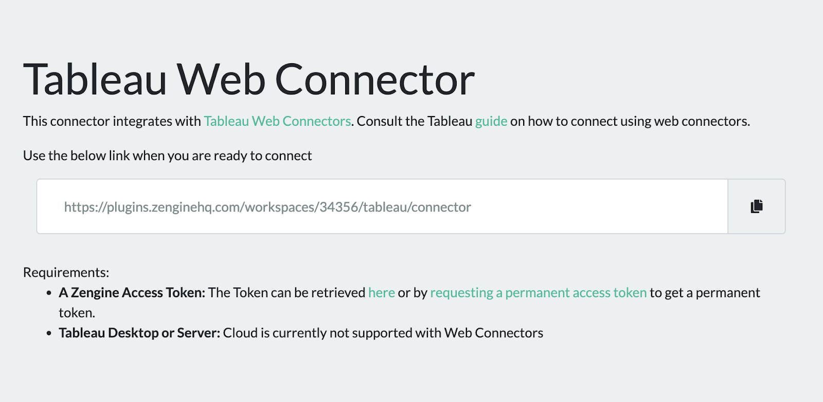Follow the 'here' link for the Zengine Access Token
The image size is (823, 402).
(x=381, y=292)
